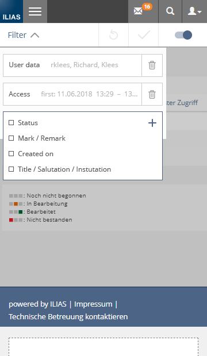The image size is (207, 356).
Task: Open Technische Betreuung kontaktieren link
Action: coord(68,316)
